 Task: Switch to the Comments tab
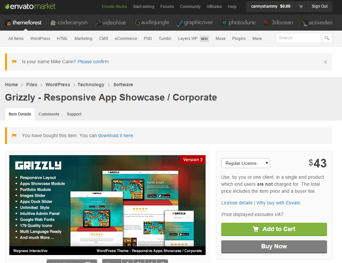coord(49,114)
